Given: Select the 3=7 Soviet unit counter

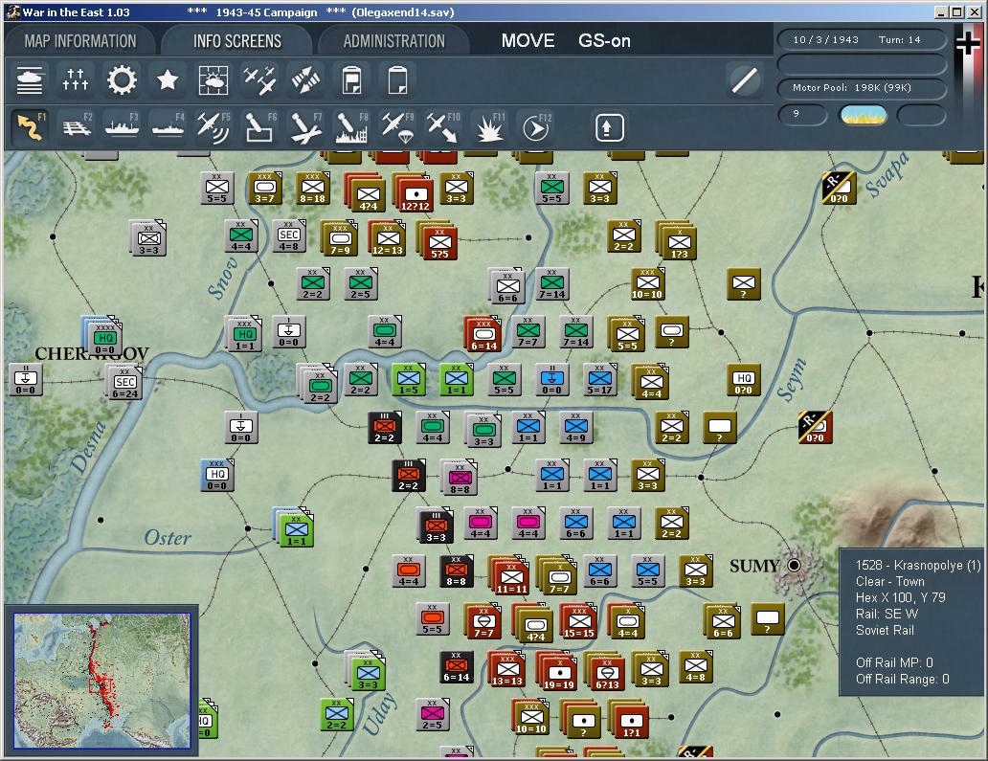Looking at the screenshot, I should pyautogui.click(x=264, y=188).
